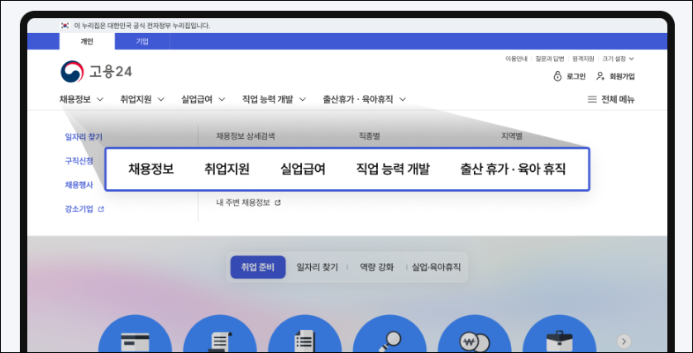Viewport: 693px width, 353px height.
Task: Open 채용정보 상세검색
Action: (246, 136)
